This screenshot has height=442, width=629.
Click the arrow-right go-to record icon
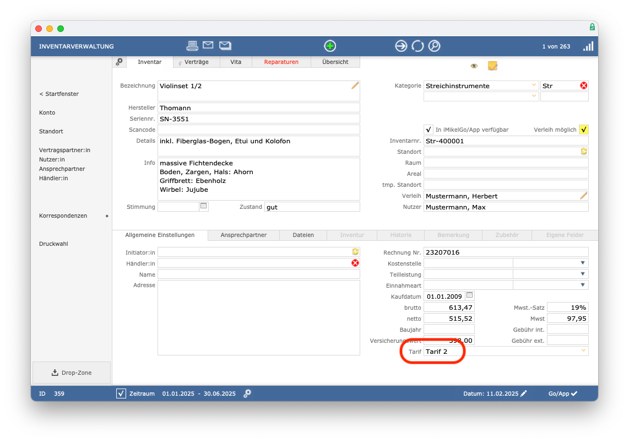click(401, 46)
